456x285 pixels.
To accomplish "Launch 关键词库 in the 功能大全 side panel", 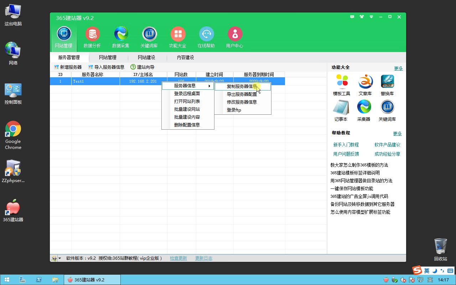I will (x=387, y=111).
